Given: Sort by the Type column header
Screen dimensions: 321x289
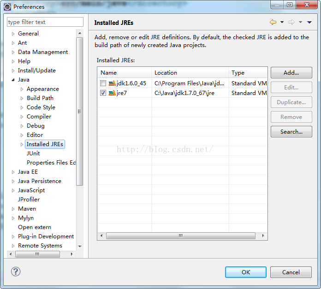Looking at the screenshot, I should tap(248, 73).
